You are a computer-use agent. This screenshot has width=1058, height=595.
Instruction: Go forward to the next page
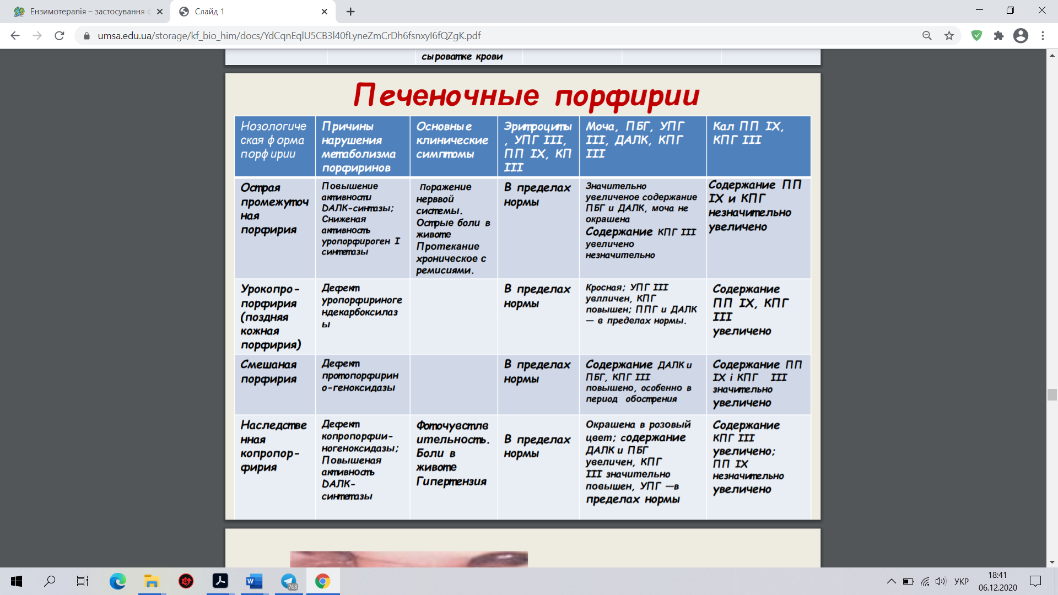click(37, 36)
